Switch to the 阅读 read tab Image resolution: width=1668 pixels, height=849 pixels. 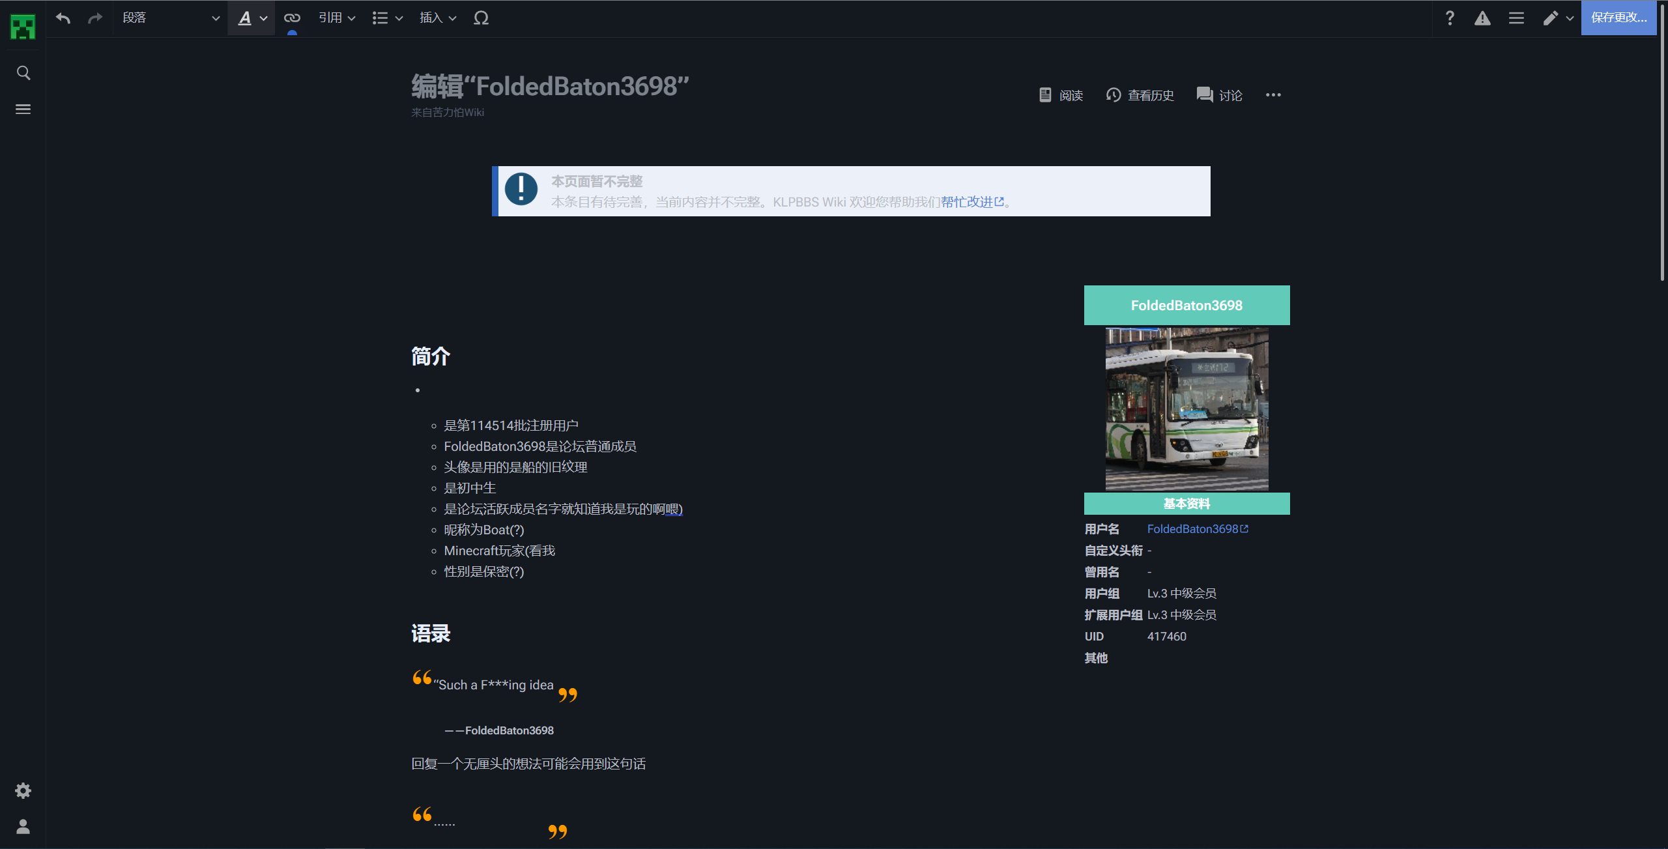[1061, 95]
